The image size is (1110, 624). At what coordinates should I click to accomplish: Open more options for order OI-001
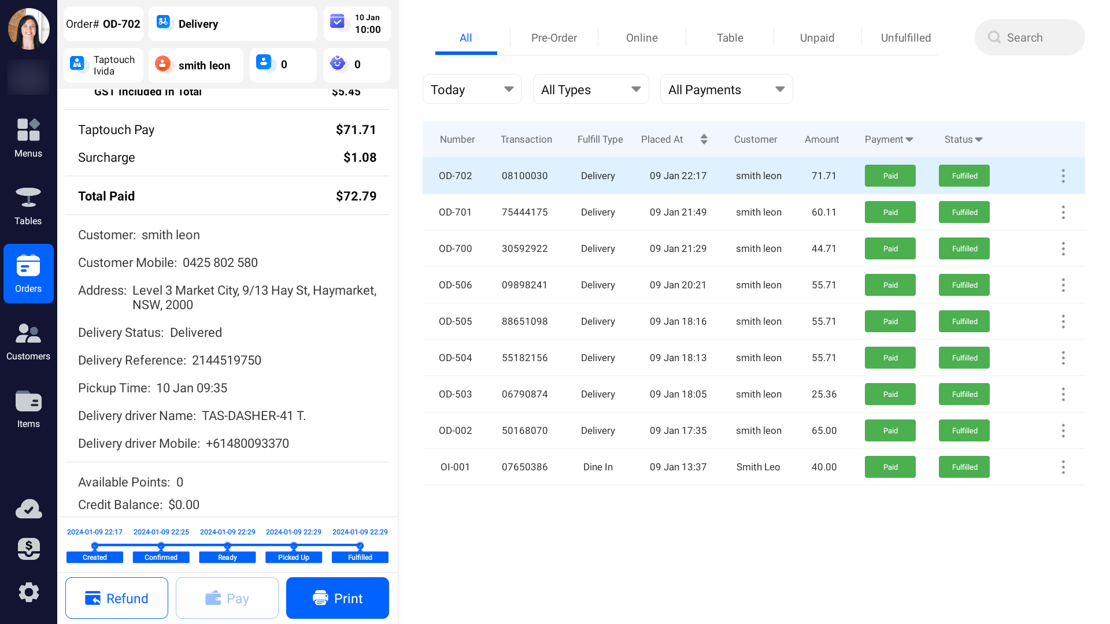click(1063, 467)
